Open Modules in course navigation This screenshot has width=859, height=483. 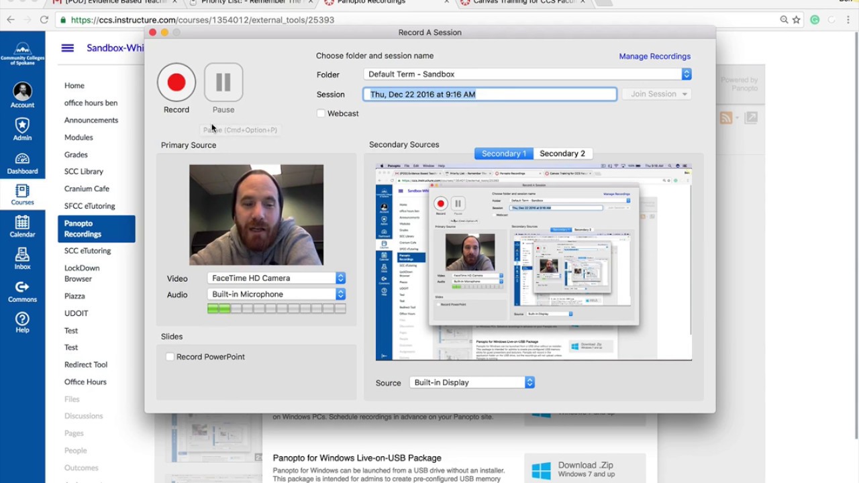[x=79, y=138]
